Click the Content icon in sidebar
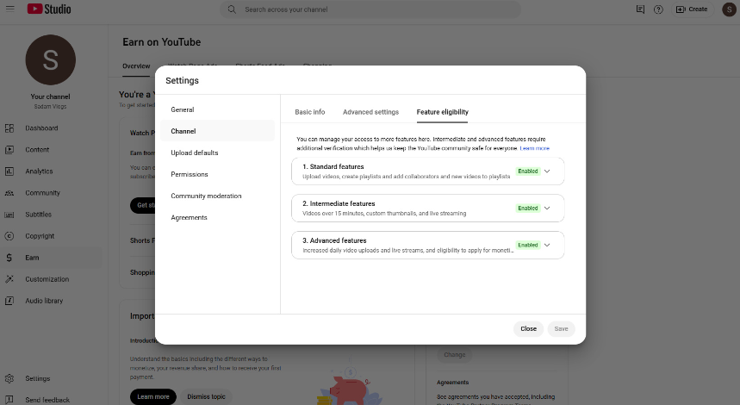Viewport: 740px width, 405px height. 9,150
